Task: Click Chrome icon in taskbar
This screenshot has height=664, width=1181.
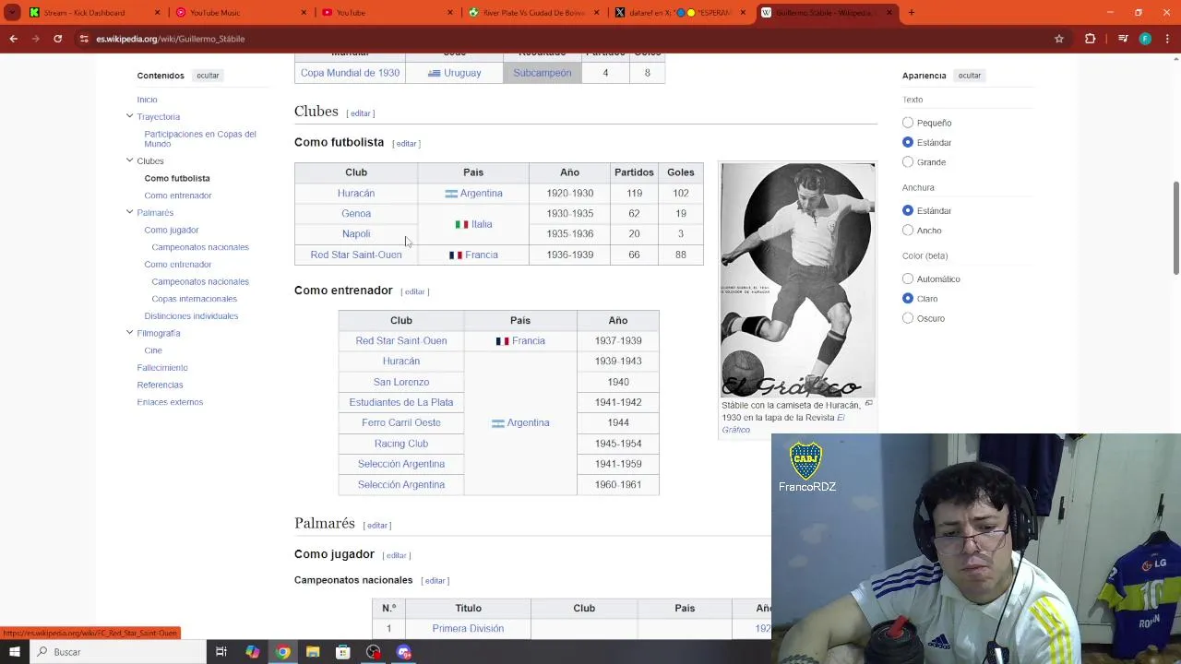Action: [x=282, y=652]
